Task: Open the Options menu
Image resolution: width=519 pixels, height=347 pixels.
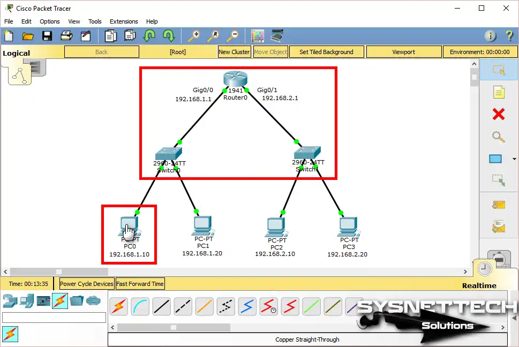Action: (x=50, y=21)
